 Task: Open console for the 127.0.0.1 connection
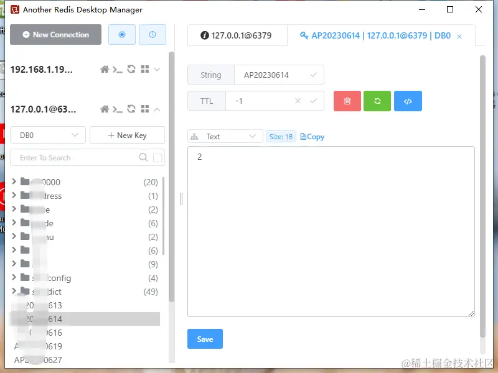(118, 110)
